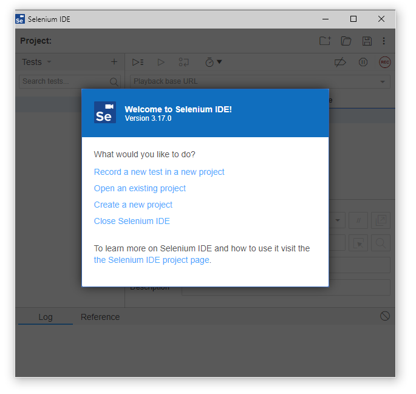Click the open project folder icon

pos(346,41)
